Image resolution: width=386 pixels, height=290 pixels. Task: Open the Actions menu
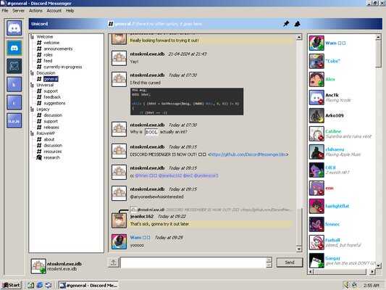(x=35, y=11)
